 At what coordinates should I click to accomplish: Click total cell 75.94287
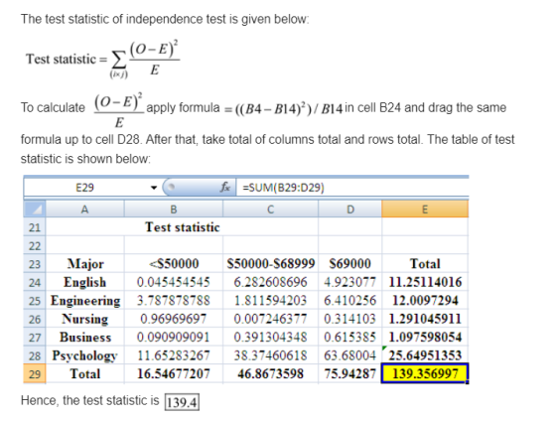click(349, 373)
